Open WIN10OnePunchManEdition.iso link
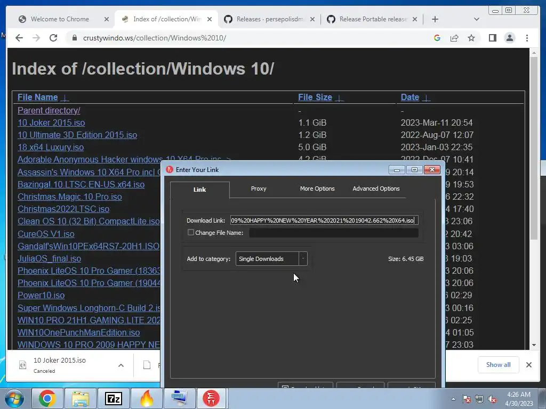Image resolution: width=546 pixels, height=409 pixels. (79, 332)
